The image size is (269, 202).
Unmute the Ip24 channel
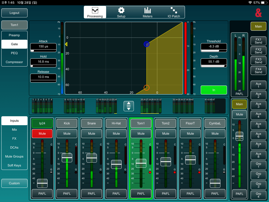(42, 134)
